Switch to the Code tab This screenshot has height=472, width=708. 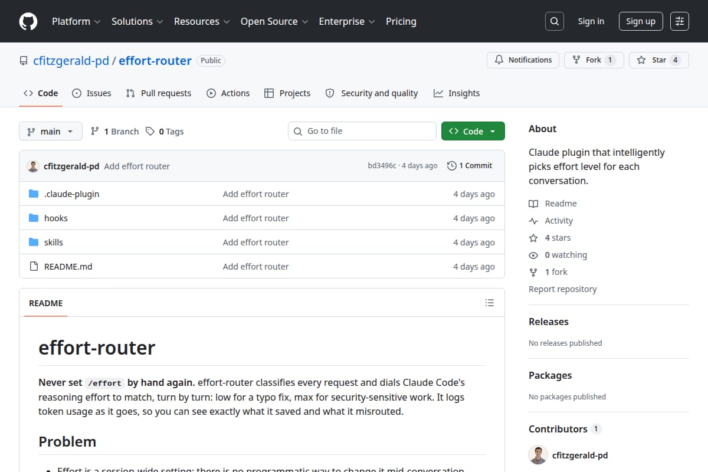(x=41, y=93)
